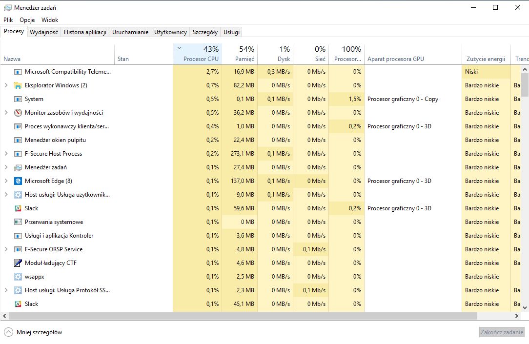Open the Opcje menu
Screen dimensions: 529x344
(27, 20)
